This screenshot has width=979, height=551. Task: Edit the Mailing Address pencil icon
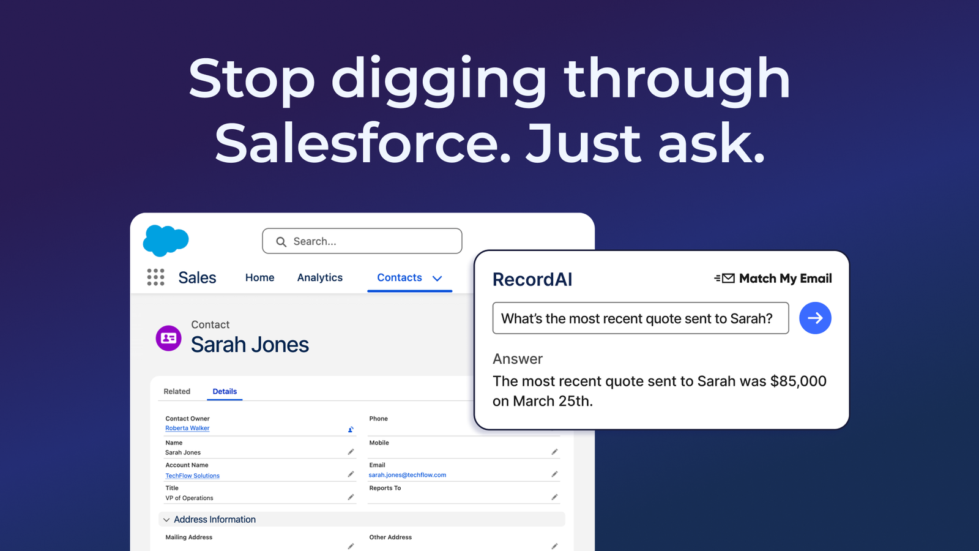(351, 546)
